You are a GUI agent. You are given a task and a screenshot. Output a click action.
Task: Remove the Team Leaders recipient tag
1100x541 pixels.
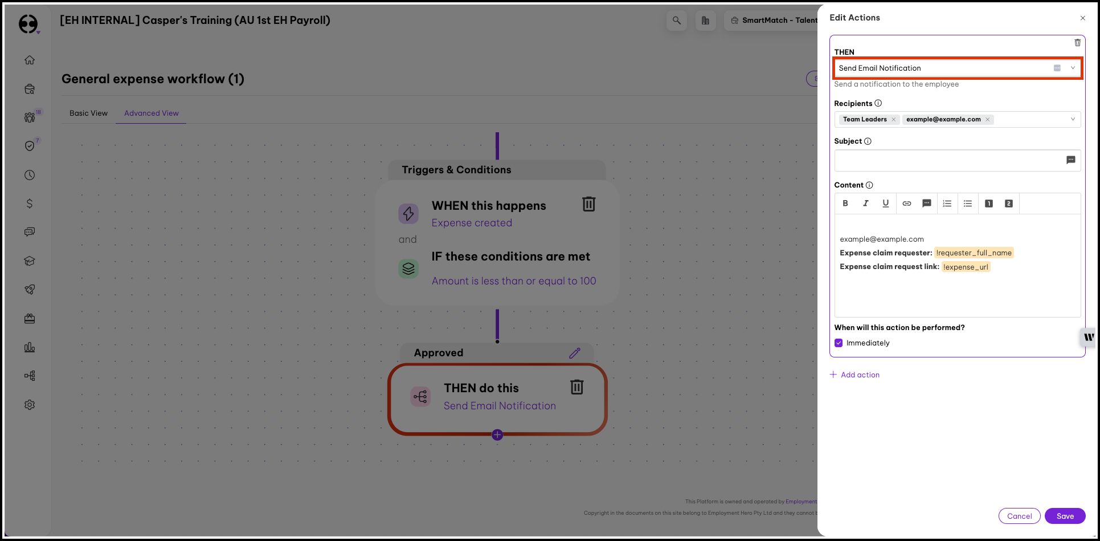pyautogui.click(x=894, y=119)
